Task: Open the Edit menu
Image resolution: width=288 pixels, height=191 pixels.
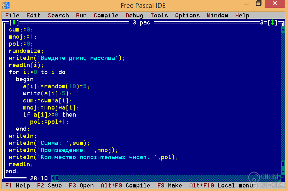Action: pyautogui.click(x=33, y=15)
